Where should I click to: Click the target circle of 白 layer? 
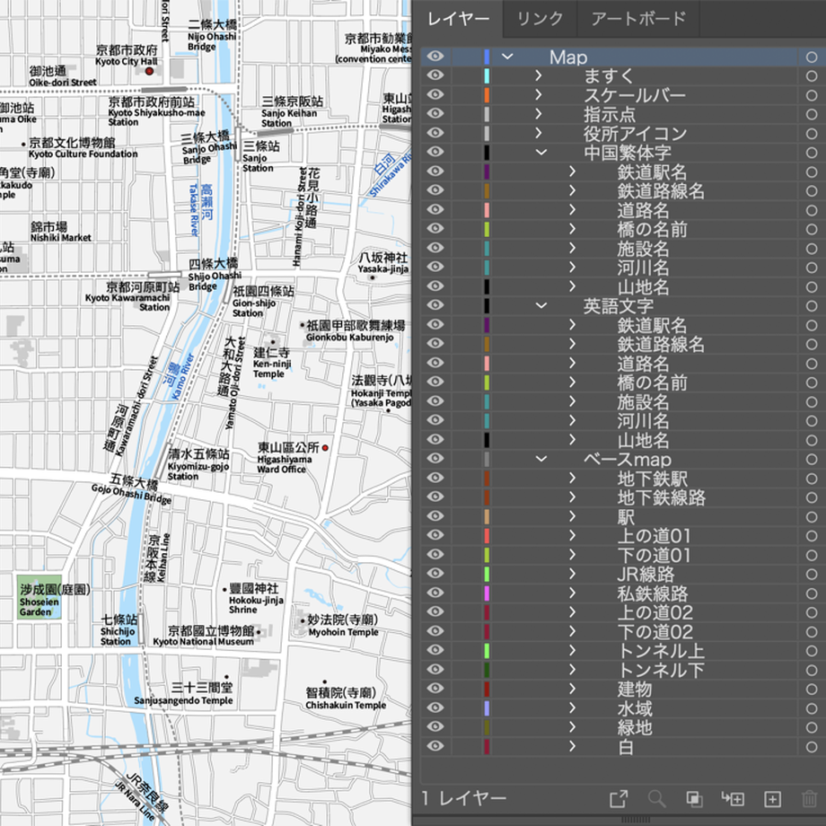coord(812,747)
